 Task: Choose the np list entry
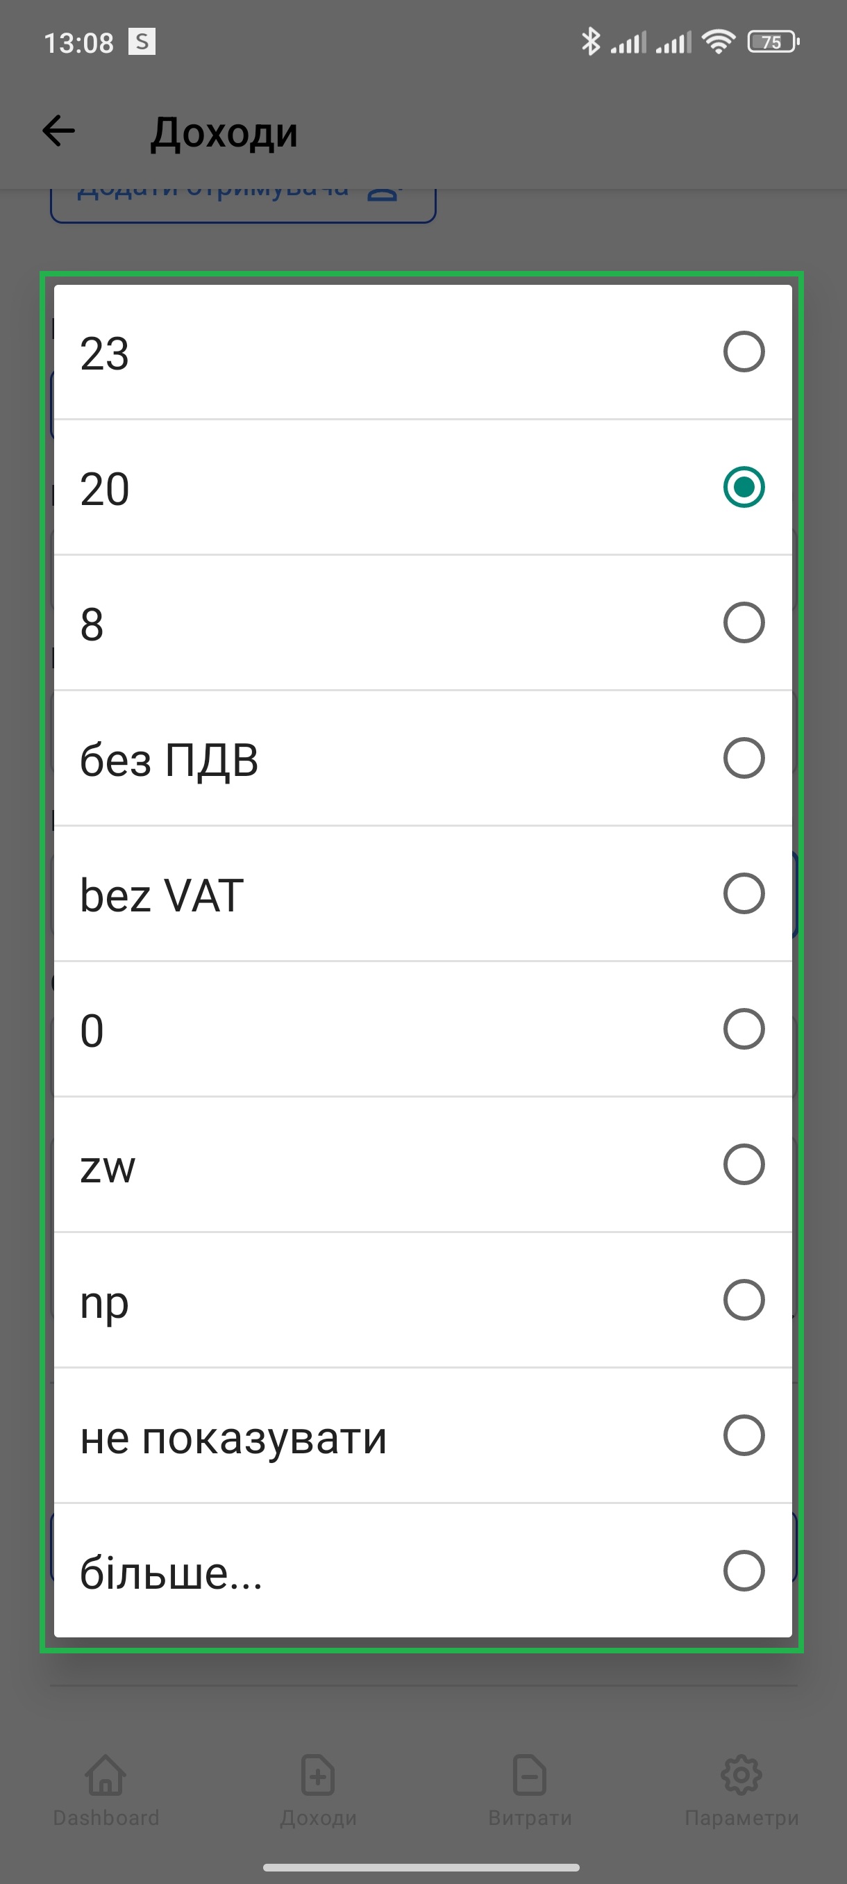744,1300
